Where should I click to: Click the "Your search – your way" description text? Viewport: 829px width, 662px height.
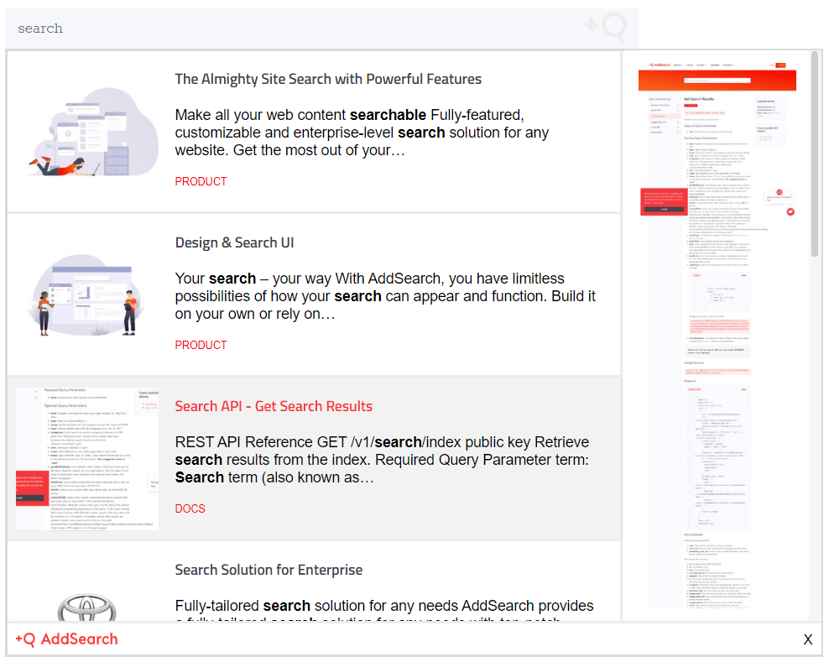[385, 296]
